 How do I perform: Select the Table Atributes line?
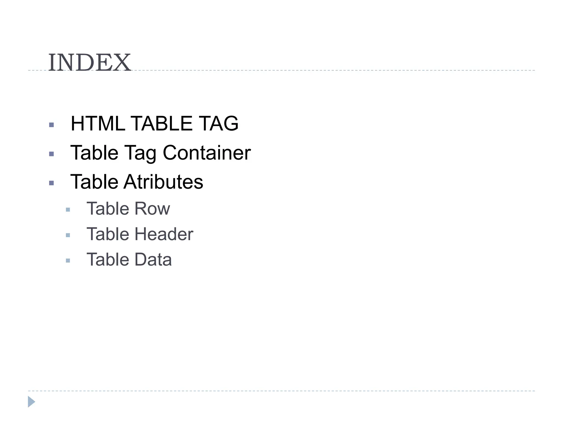pyautogui.click(x=137, y=182)
